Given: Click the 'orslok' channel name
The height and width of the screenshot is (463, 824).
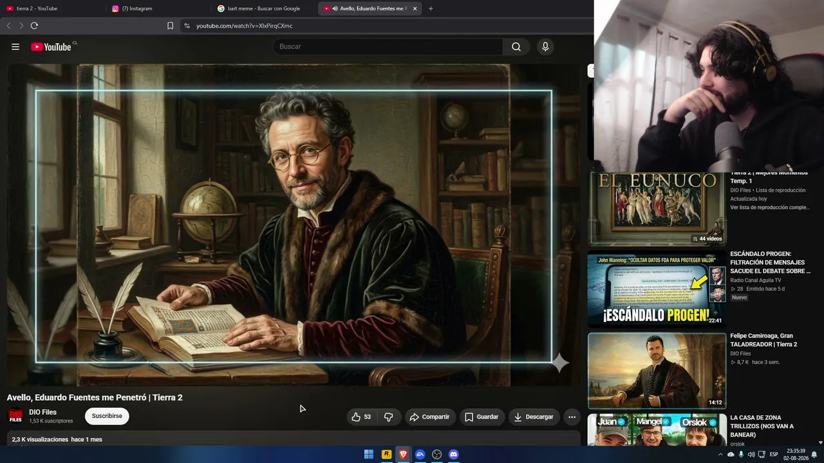Looking at the screenshot, I should 738,444.
